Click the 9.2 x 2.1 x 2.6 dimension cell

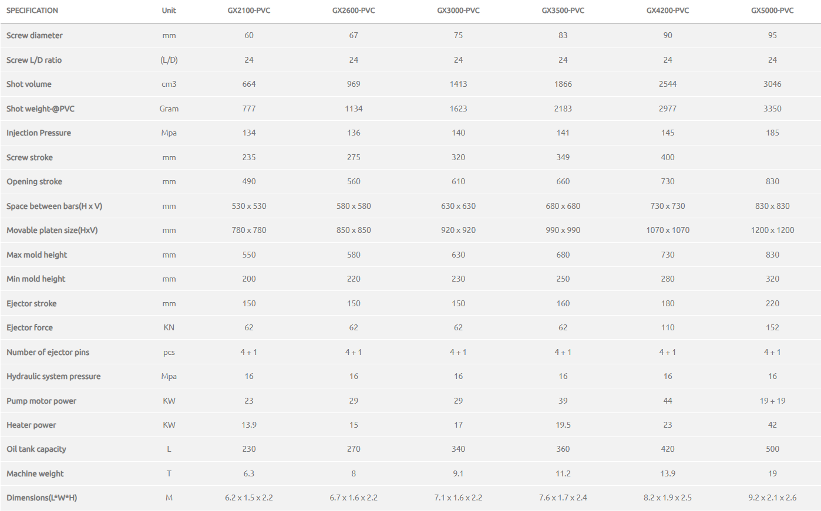772,498
